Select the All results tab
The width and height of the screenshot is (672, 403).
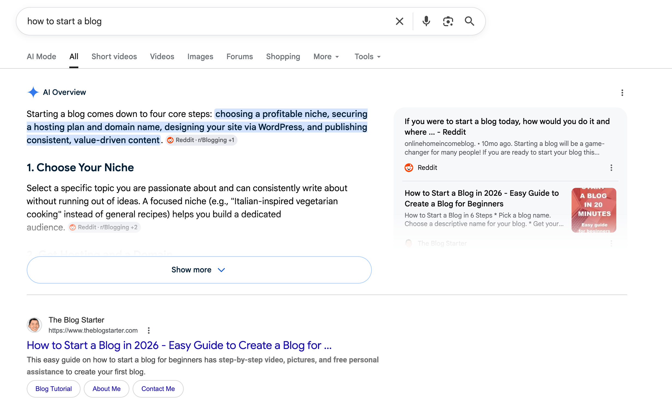pos(74,56)
